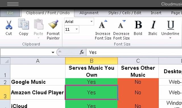Screen dimensions: 182x108
Task: Select row 3 header
Action: point(5,92)
